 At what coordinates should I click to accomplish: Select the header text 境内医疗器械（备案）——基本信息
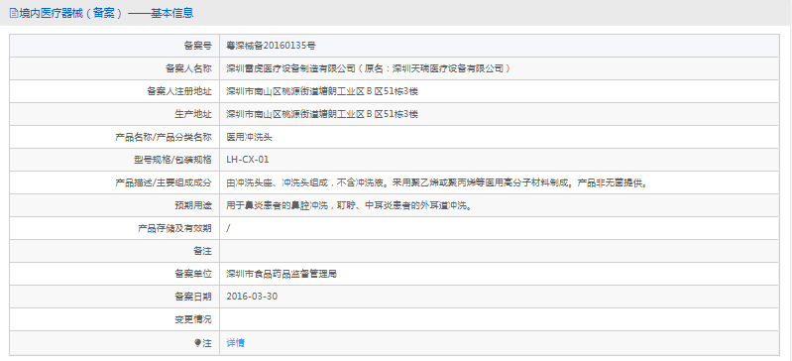[107, 13]
